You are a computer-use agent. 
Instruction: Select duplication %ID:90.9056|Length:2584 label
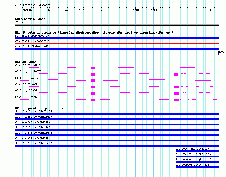point(193,165)
